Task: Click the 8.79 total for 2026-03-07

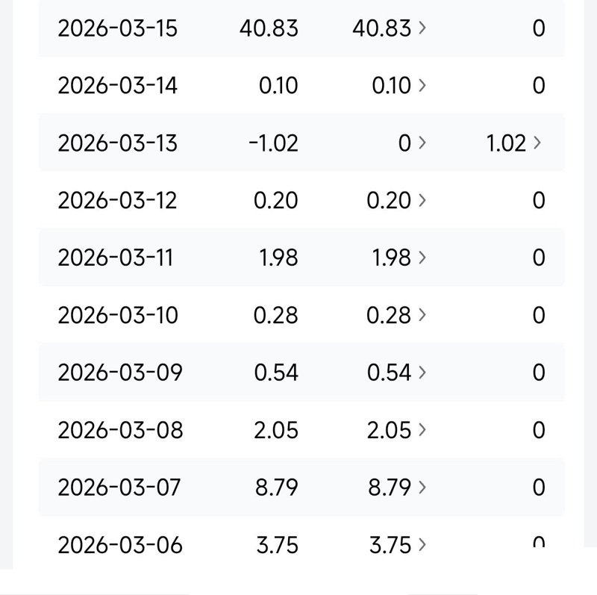Action: [276, 487]
